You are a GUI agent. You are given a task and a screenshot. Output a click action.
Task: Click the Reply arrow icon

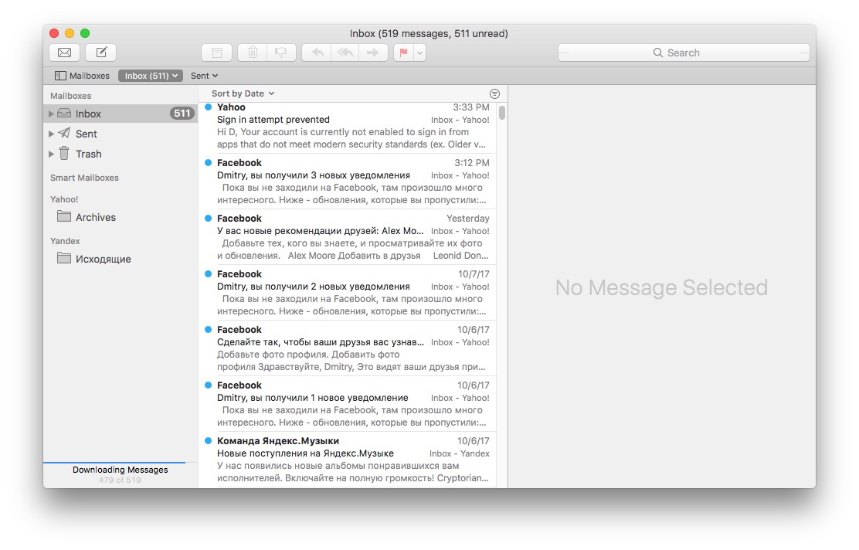point(317,53)
